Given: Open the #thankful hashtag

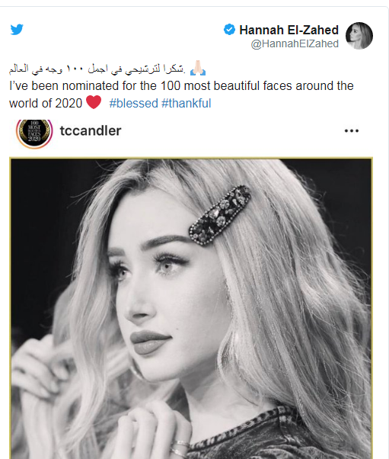Looking at the screenshot, I should 187,104.
